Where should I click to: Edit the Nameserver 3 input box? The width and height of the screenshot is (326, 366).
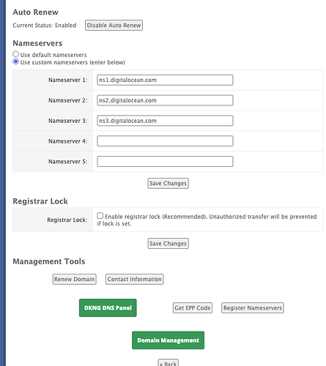165,121
